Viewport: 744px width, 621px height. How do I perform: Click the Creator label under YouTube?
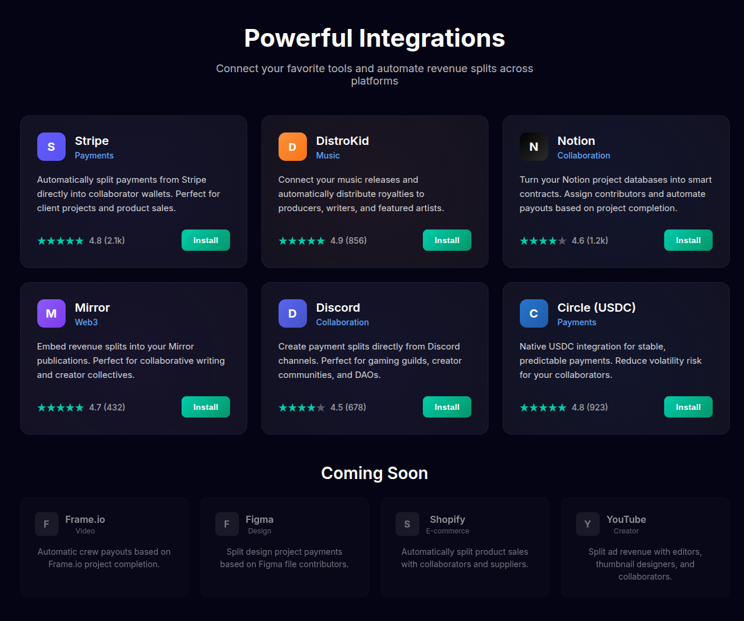tap(626, 531)
